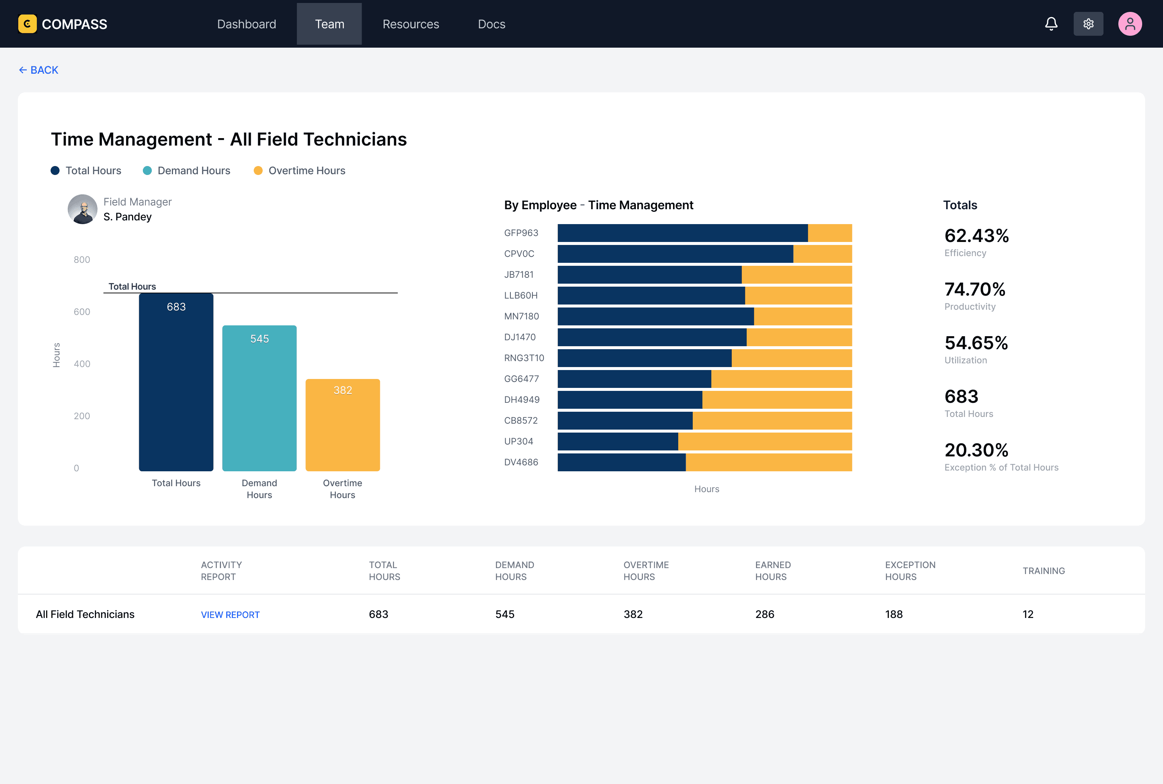Toggle Total Hours legend dot
The image size is (1163, 784).
click(55, 171)
